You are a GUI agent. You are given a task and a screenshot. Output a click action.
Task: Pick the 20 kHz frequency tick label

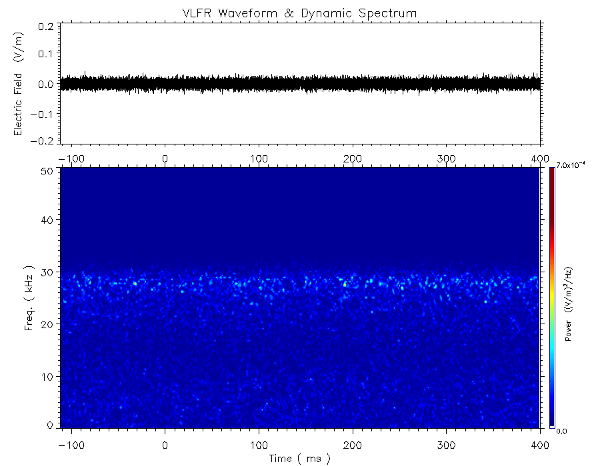click(x=48, y=324)
